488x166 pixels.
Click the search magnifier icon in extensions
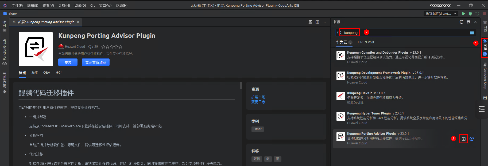tap(339, 33)
